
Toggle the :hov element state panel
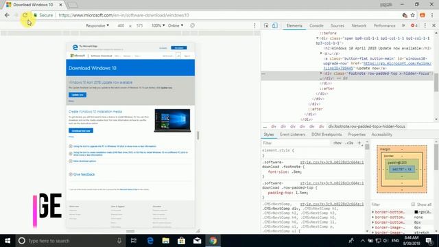[337, 143]
